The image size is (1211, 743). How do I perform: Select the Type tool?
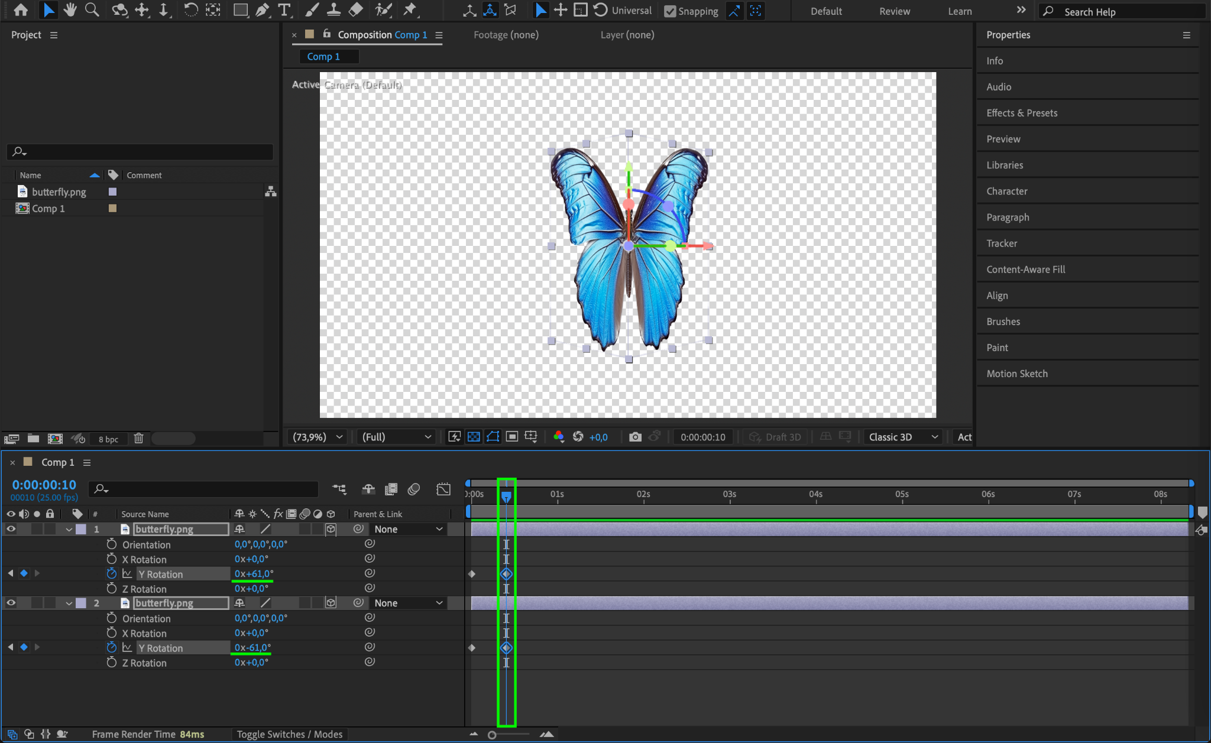click(284, 10)
